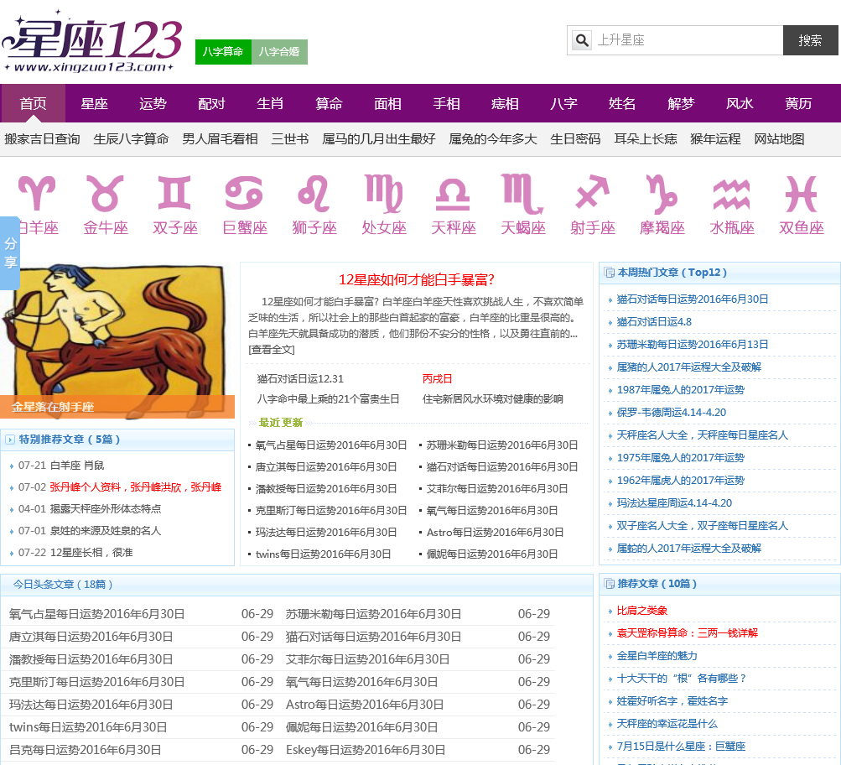Open twins每日运势 in 最近更新 list
Screen dimensions: 841x765
tap(324, 554)
